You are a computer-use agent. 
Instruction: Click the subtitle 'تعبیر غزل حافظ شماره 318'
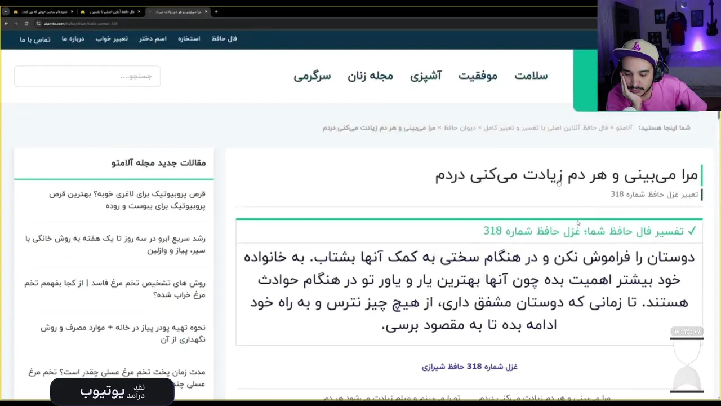(654, 195)
